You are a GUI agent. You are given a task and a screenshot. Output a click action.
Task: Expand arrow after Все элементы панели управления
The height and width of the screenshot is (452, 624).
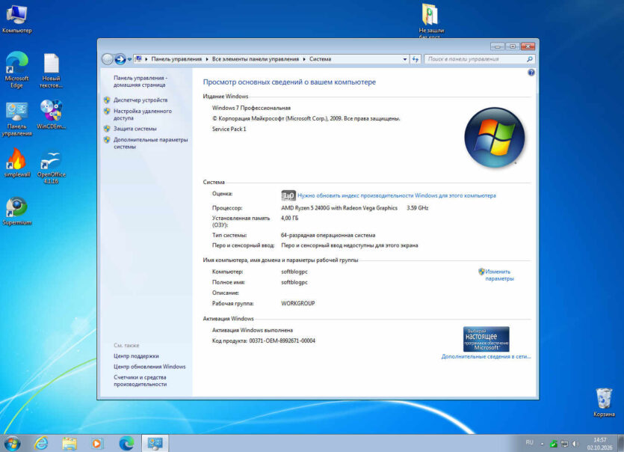pyautogui.click(x=304, y=59)
